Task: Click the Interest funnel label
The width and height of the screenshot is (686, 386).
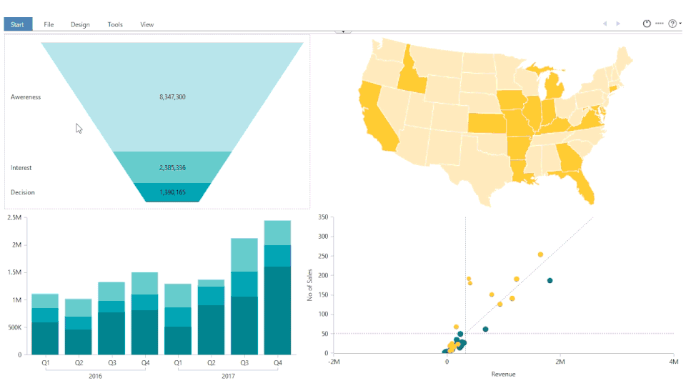Action: pyautogui.click(x=21, y=167)
